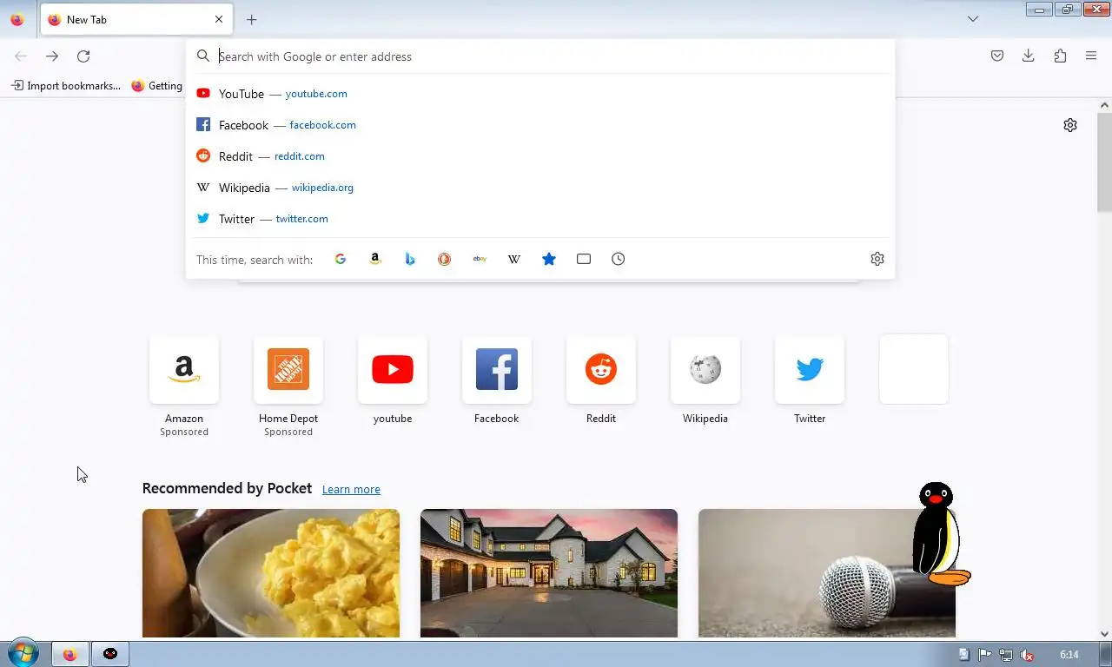The width and height of the screenshot is (1112, 667).
Task: Search this time with Amazon icon
Action: click(375, 259)
